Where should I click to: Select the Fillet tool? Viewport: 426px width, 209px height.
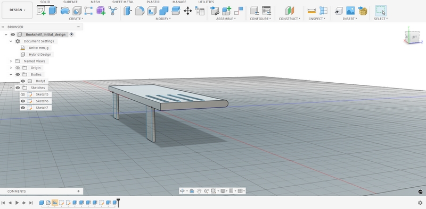pyautogui.click(x=140, y=11)
